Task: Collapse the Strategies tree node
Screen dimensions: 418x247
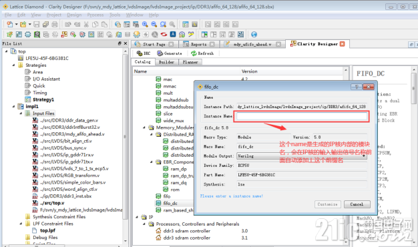Action: [x=13, y=65]
